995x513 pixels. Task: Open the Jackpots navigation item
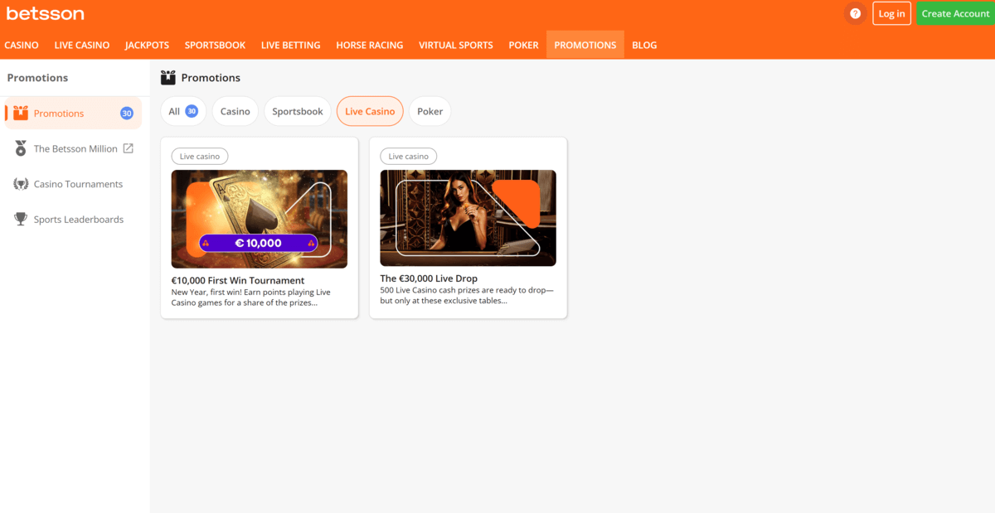coord(147,46)
